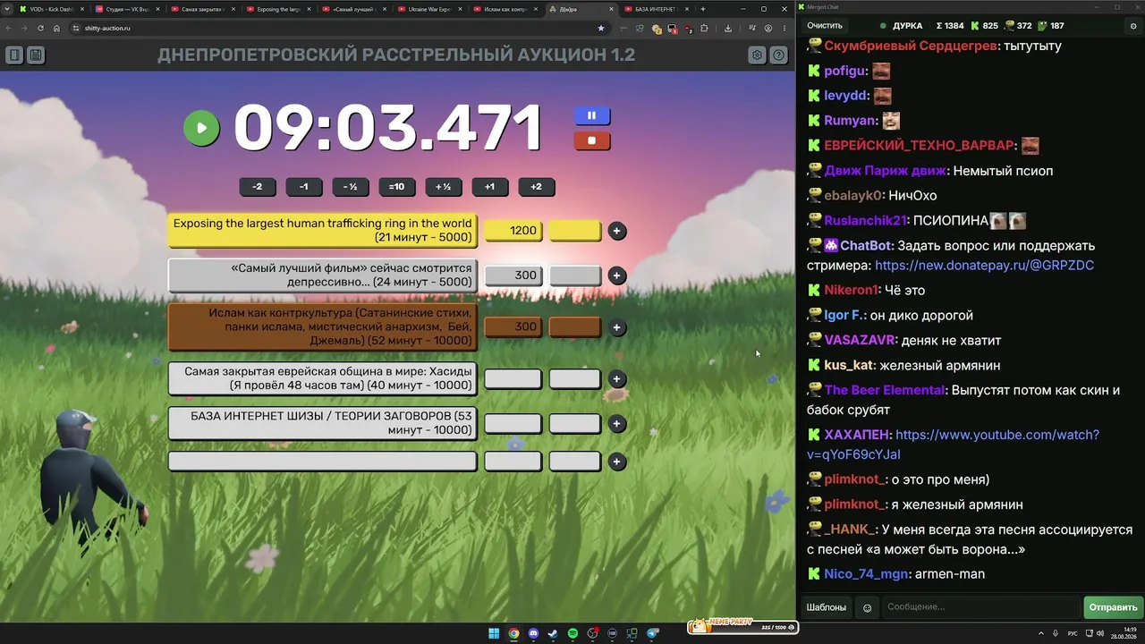Open the YouTube link posted by ХАХАПЕН
Image resolution: width=1145 pixels, height=644 pixels.
(x=953, y=445)
